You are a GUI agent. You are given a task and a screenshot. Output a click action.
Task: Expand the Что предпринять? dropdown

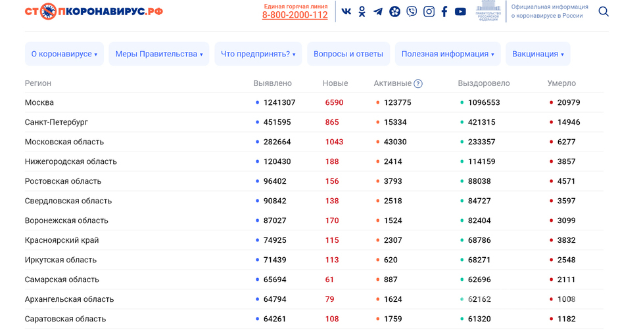click(x=258, y=54)
